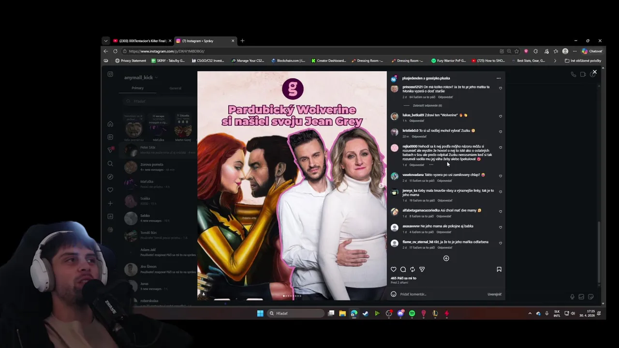This screenshot has width=619, height=348.
Task: Open three-dot options on rejka0000's comment
Action: [x=431, y=165]
